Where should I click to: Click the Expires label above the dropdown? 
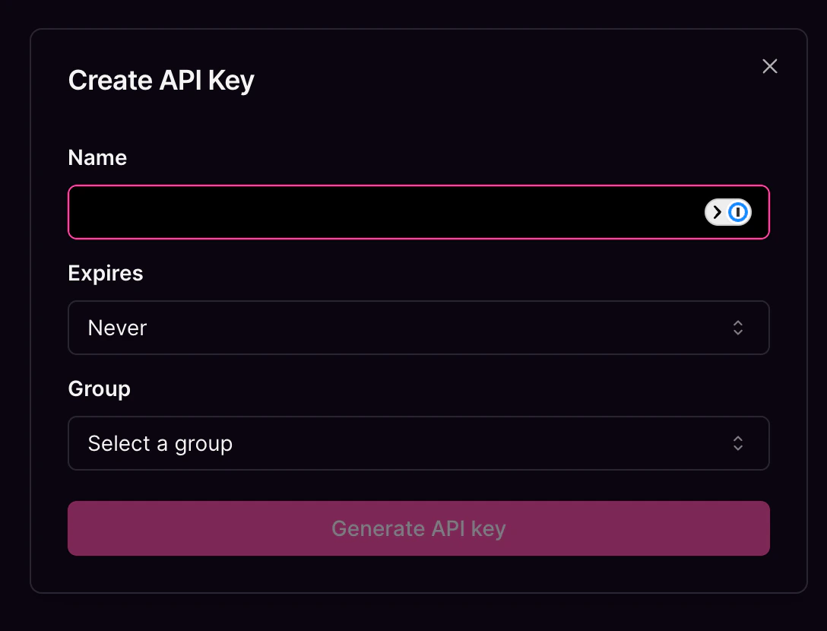tap(106, 273)
